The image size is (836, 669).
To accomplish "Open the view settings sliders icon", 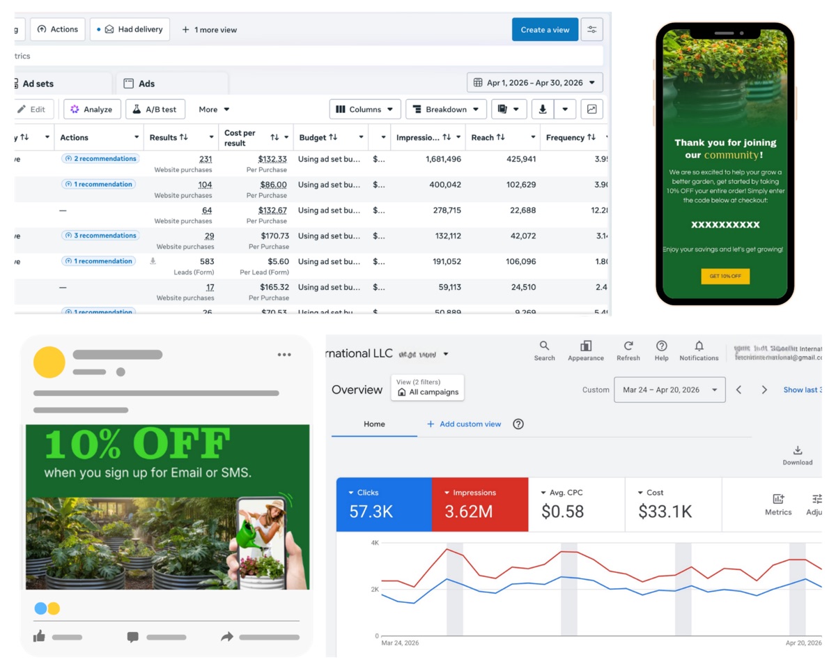I will tap(591, 29).
